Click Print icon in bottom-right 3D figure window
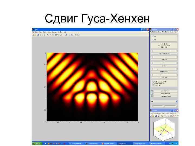 (x=158, y=116)
